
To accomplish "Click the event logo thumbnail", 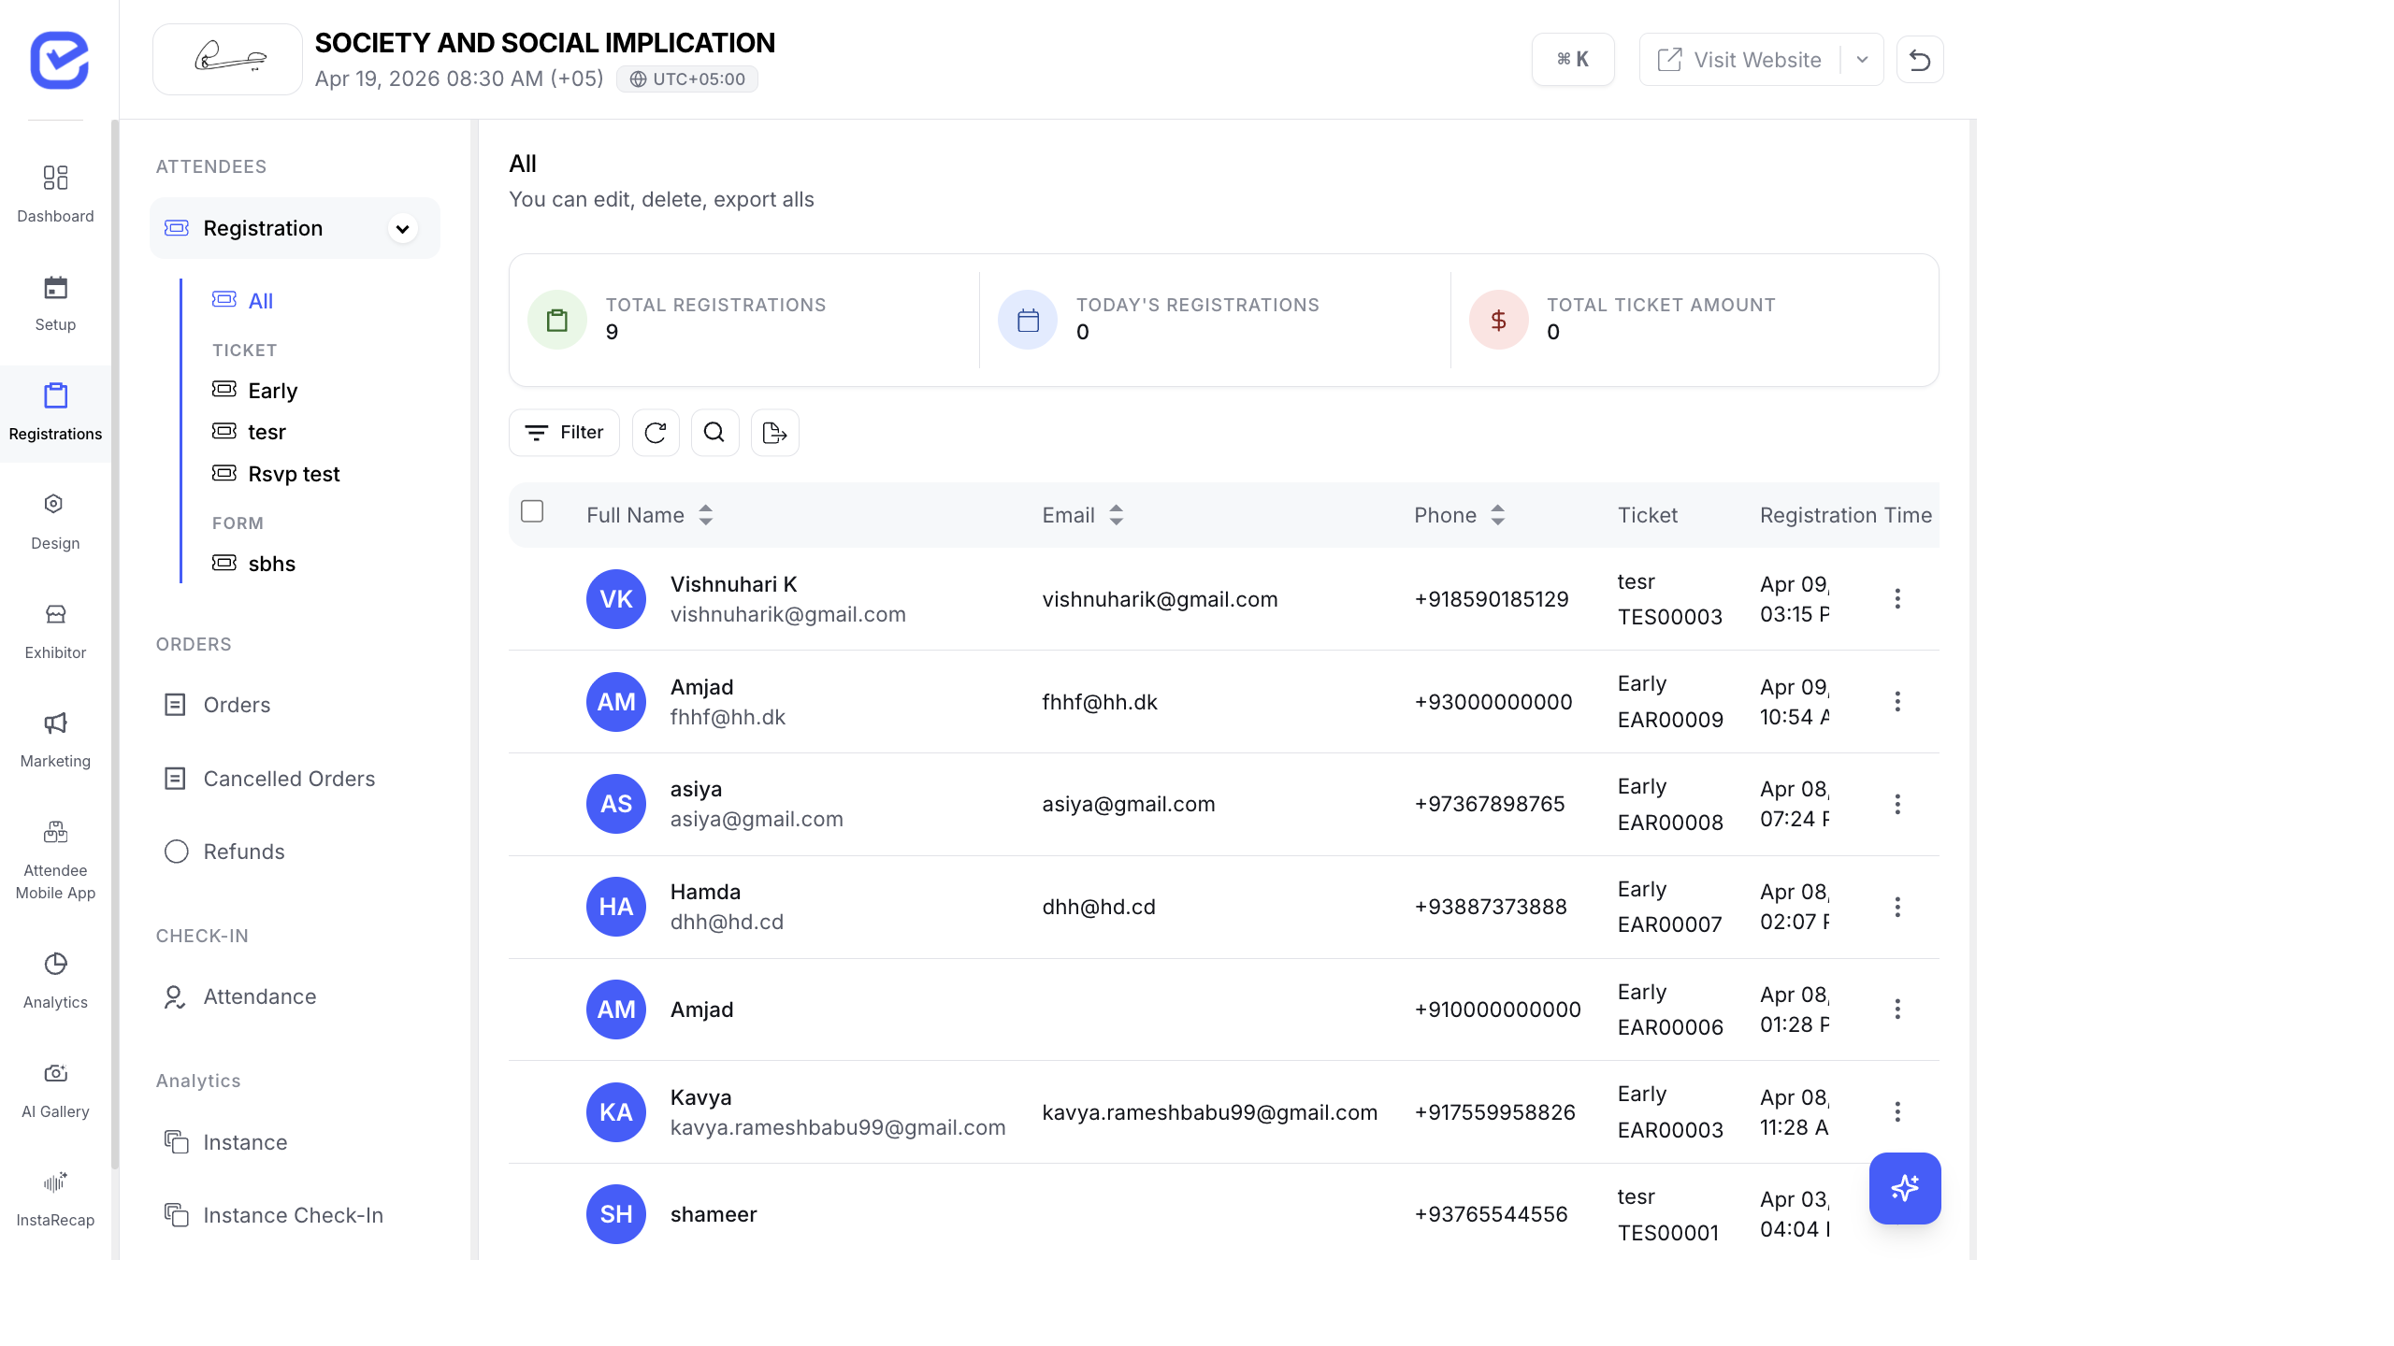I will pyautogui.click(x=227, y=60).
